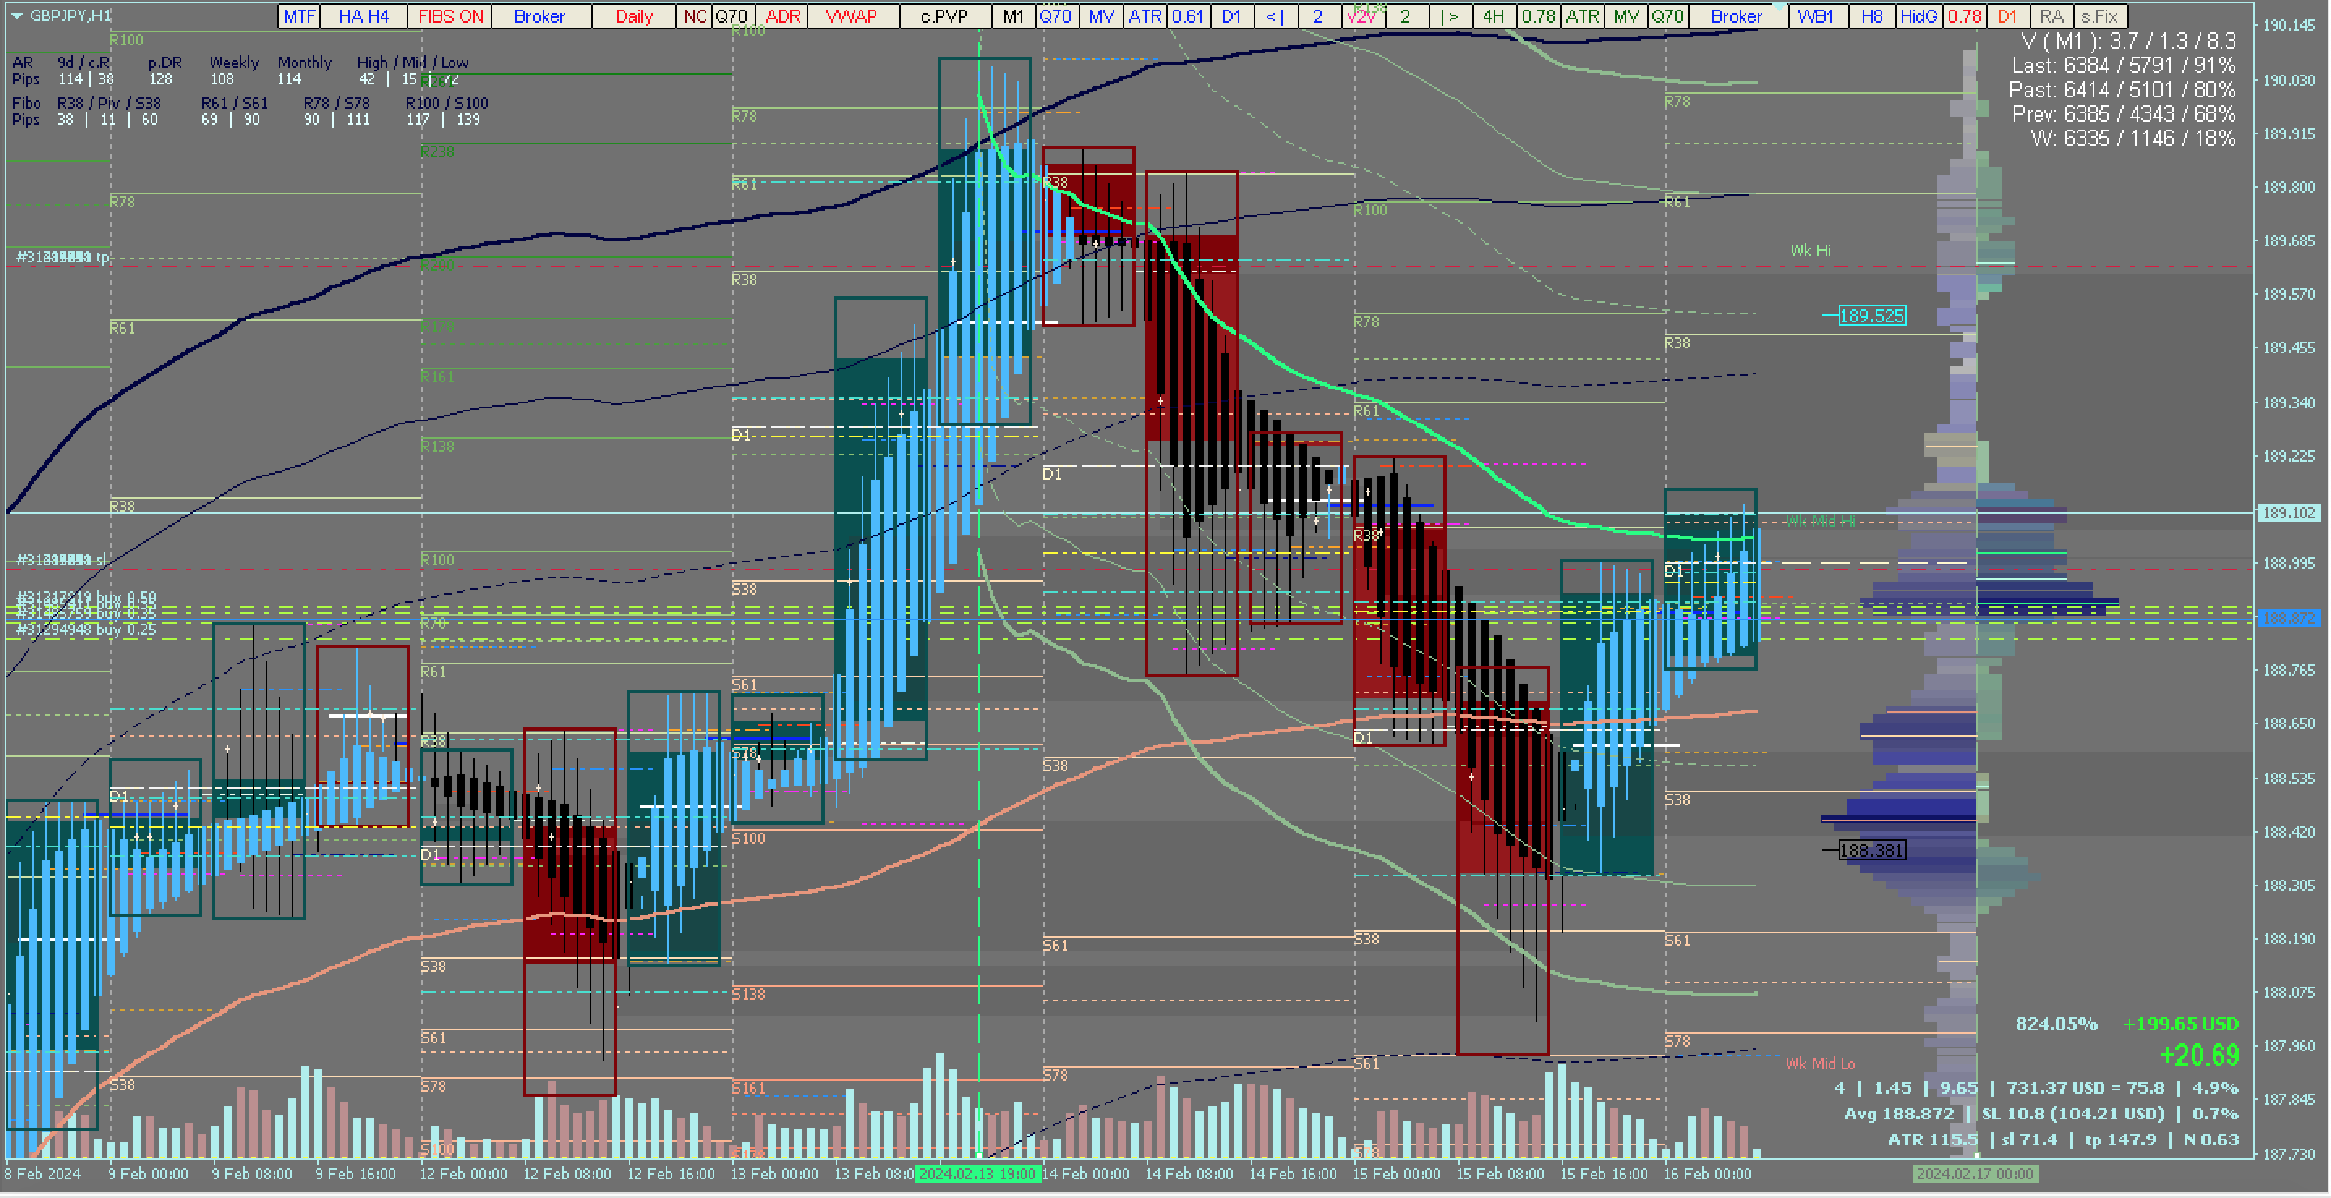The width and height of the screenshot is (2331, 1198).
Task: Toggle the red ADR indicator button
Action: [x=782, y=16]
